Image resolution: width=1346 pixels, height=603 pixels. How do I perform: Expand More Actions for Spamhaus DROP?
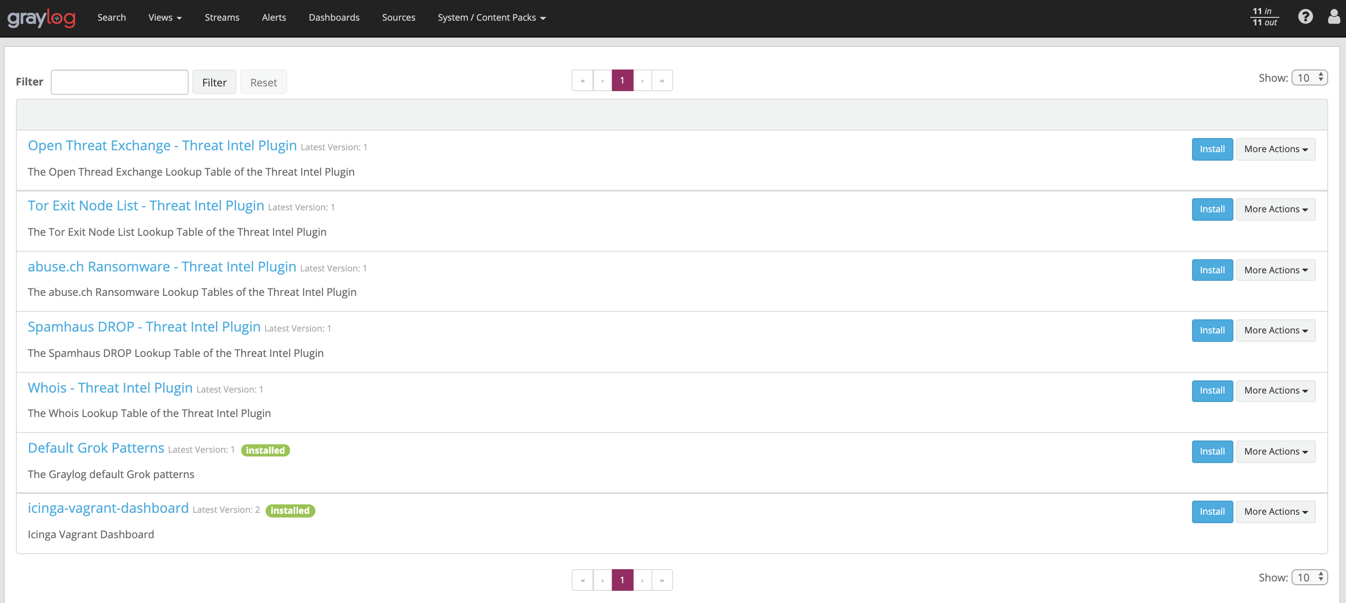tap(1276, 331)
